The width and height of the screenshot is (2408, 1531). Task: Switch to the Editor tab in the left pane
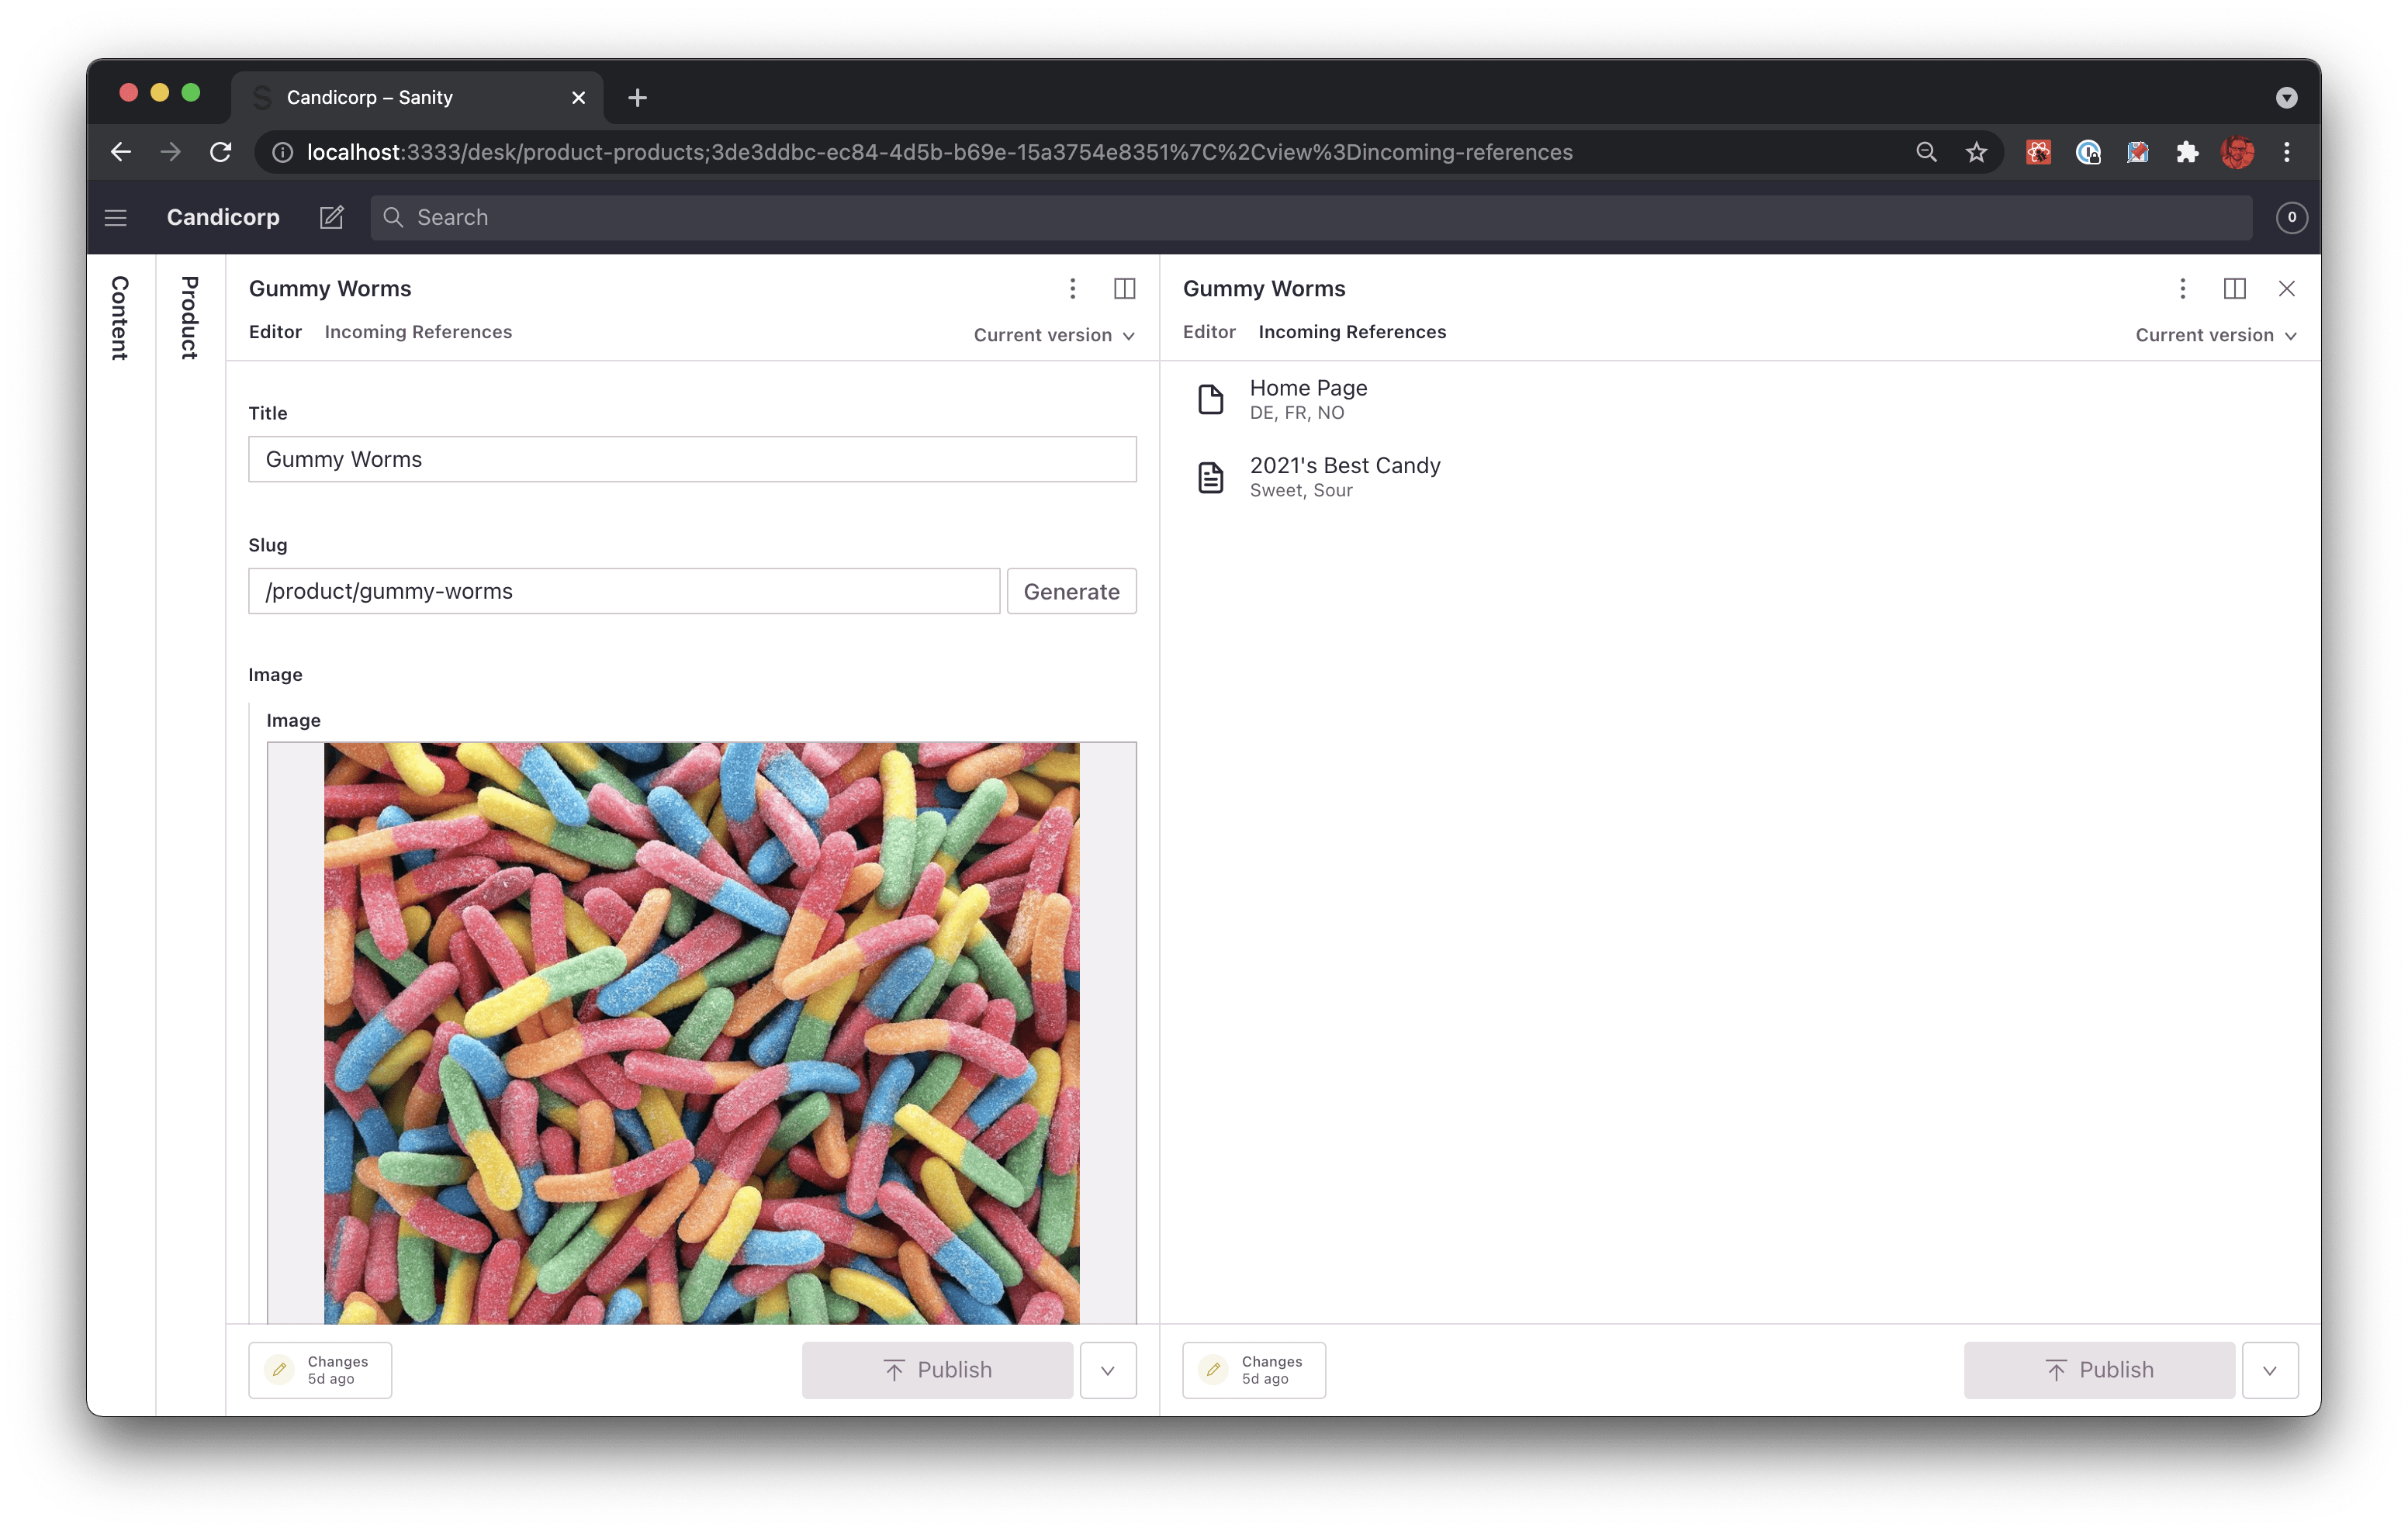[x=274, y=331]
